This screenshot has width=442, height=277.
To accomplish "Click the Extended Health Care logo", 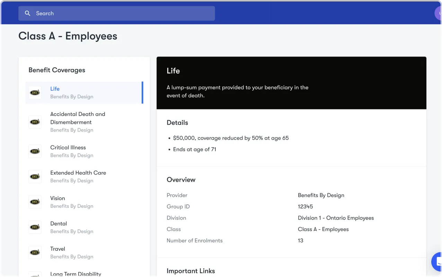I will 35,177.
